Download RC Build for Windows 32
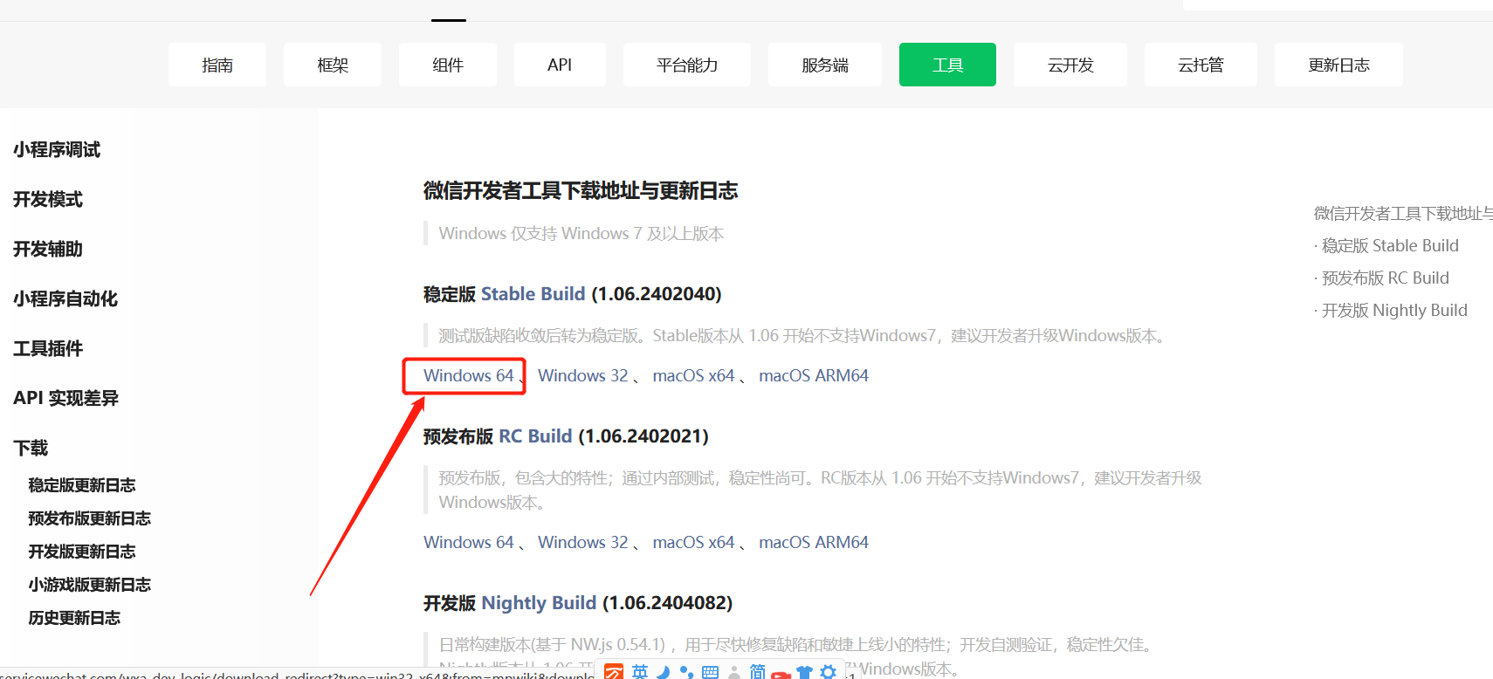 583,542
